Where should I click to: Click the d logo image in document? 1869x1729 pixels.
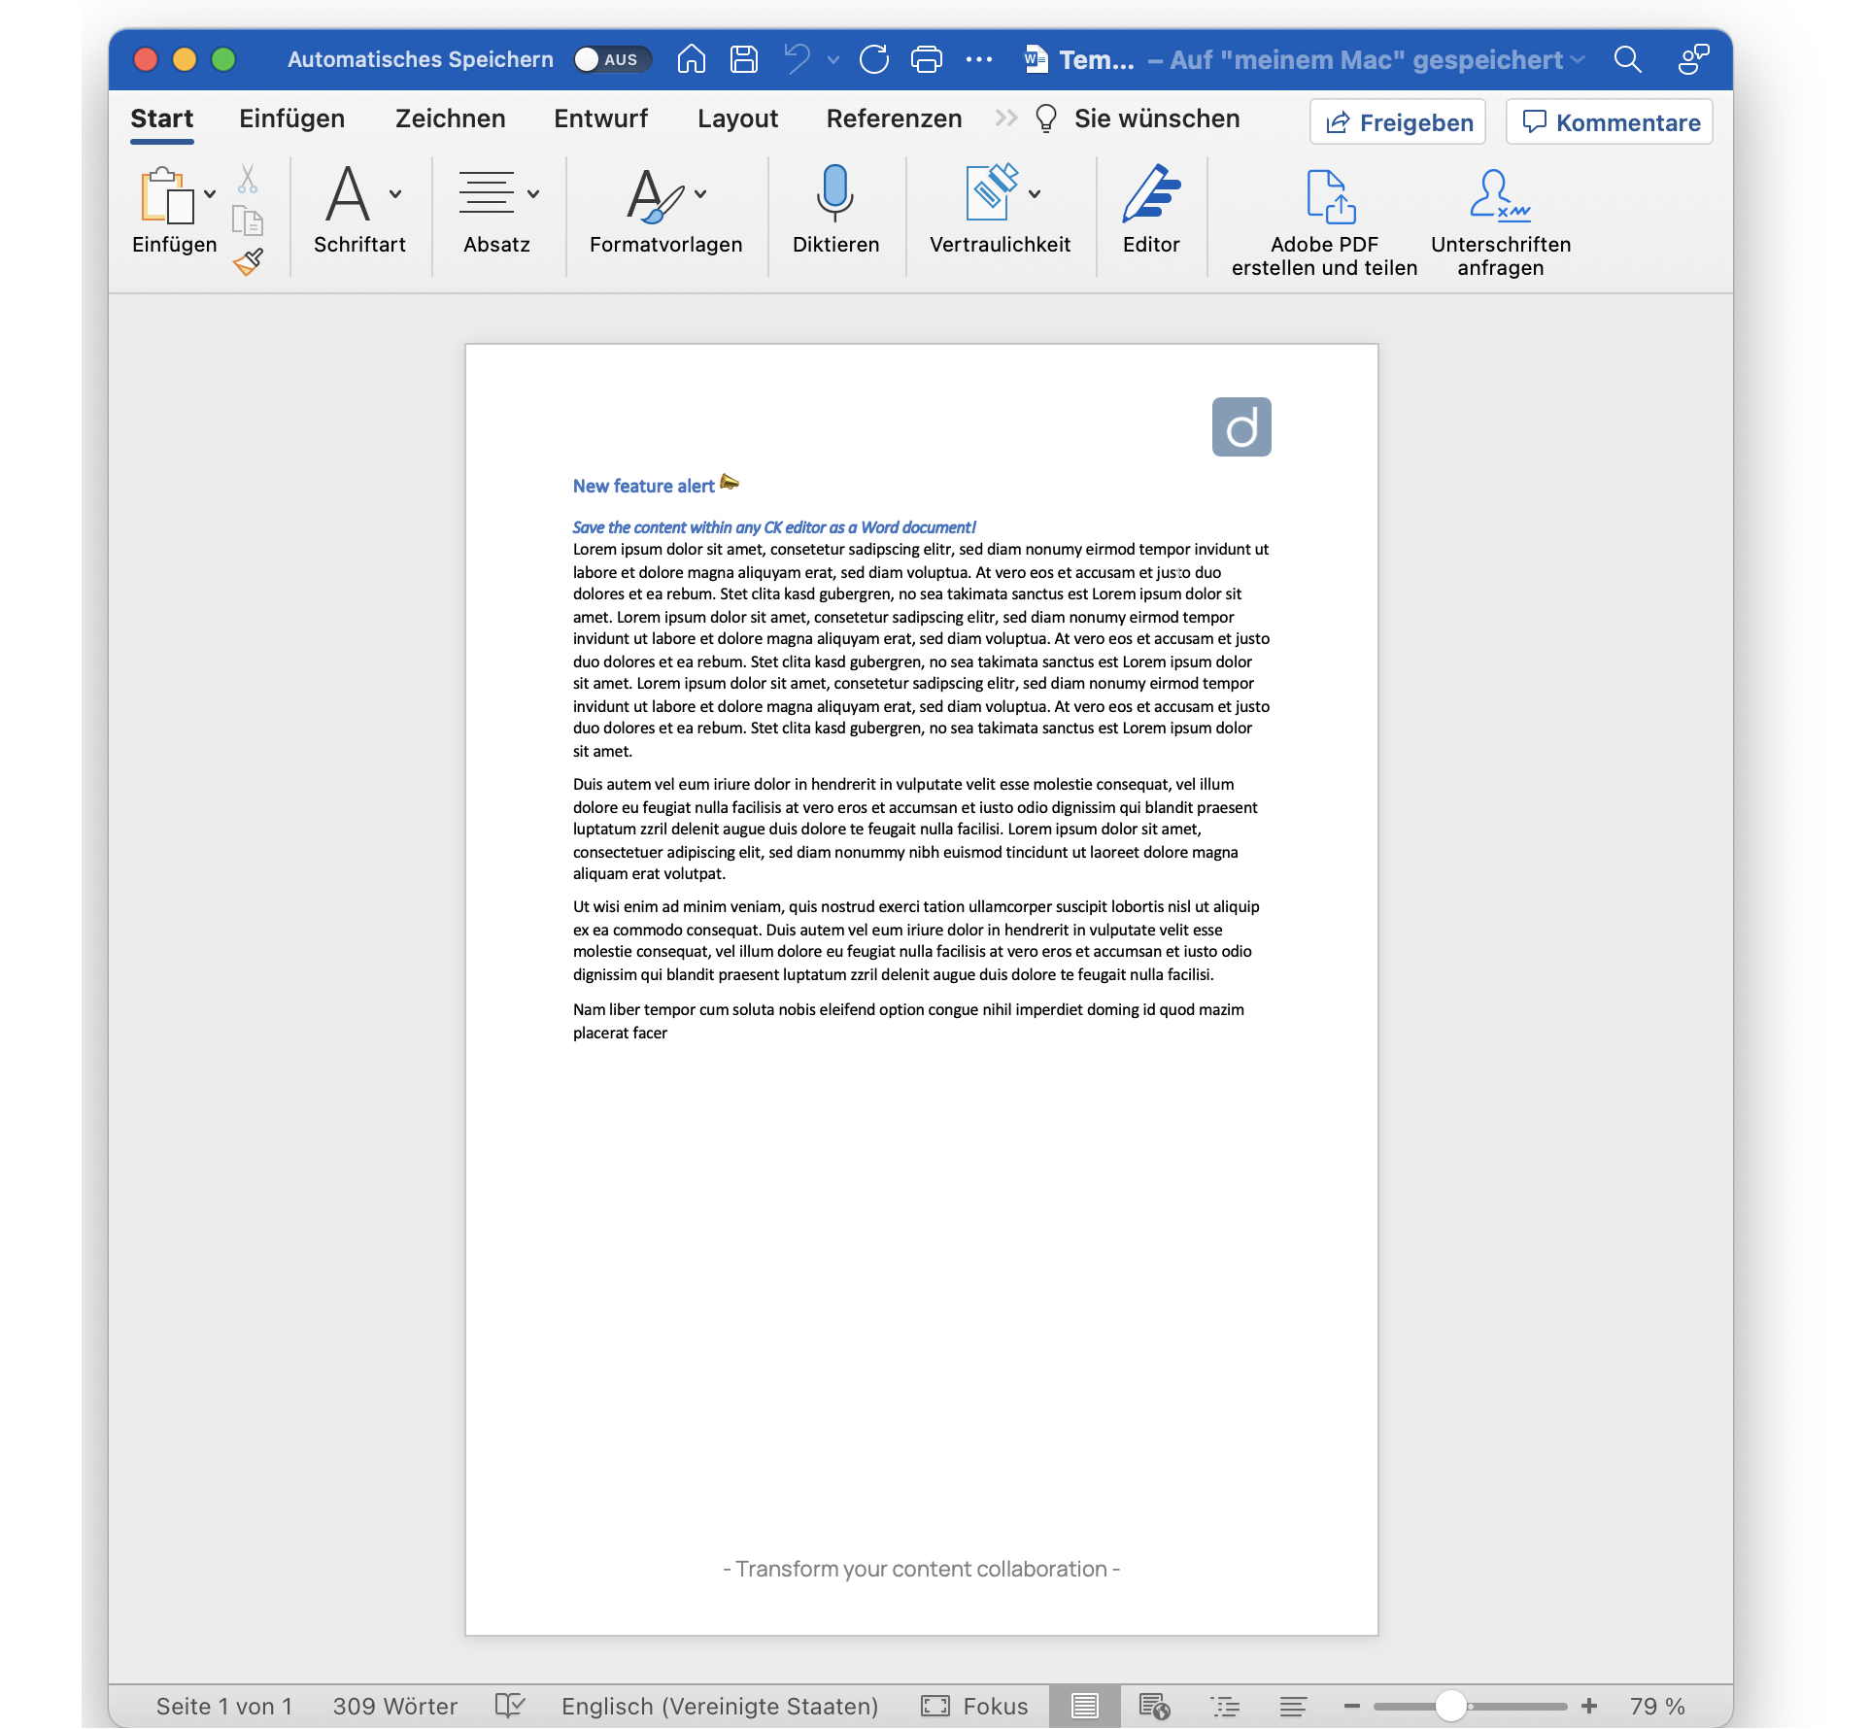point(1241,426)
